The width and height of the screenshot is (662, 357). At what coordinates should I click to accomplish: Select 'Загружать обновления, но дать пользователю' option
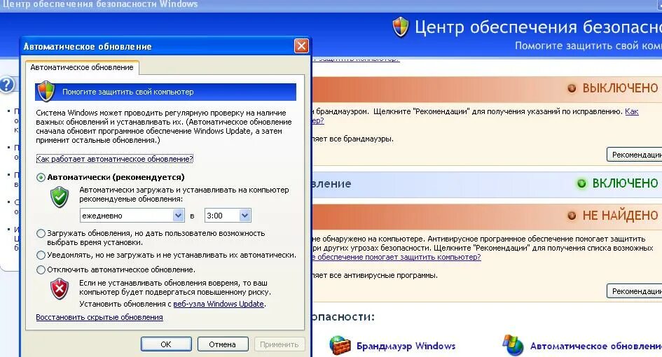tap(41, 233)
